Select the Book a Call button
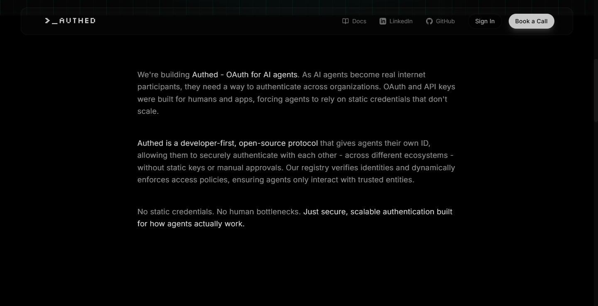598x306 pixels. click(x=531, y=21)
